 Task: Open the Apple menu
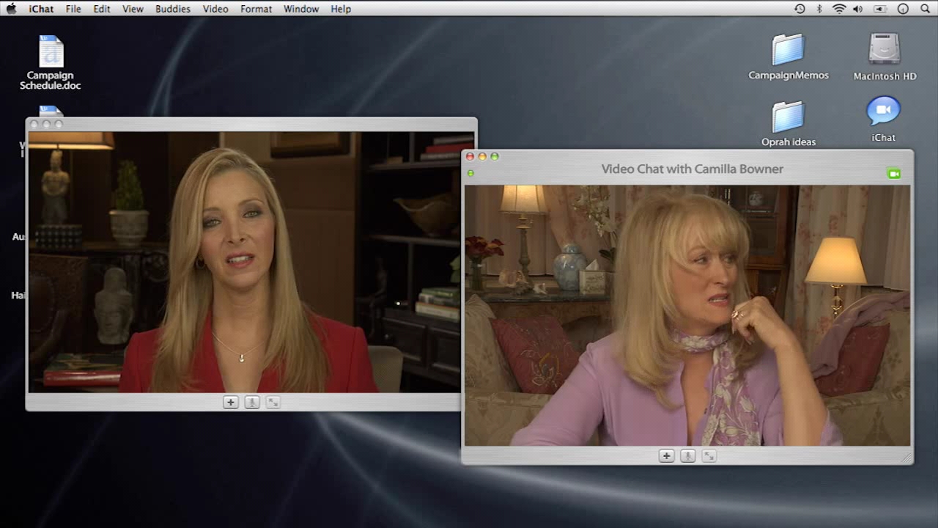[11, 9]
